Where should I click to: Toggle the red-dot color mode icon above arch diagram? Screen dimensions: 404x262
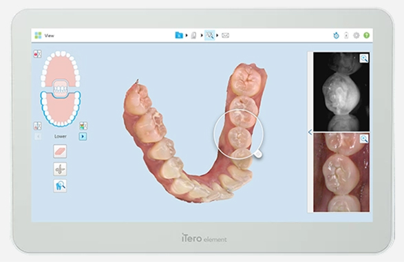click(x=37, y=54)
